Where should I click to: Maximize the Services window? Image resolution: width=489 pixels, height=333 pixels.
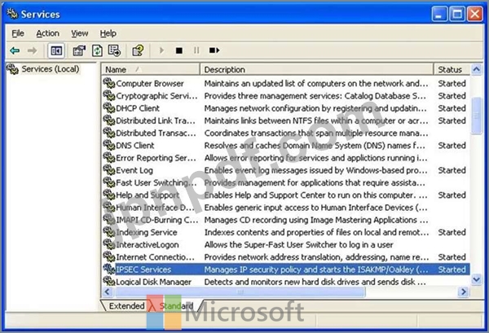[x=457, y=14]
